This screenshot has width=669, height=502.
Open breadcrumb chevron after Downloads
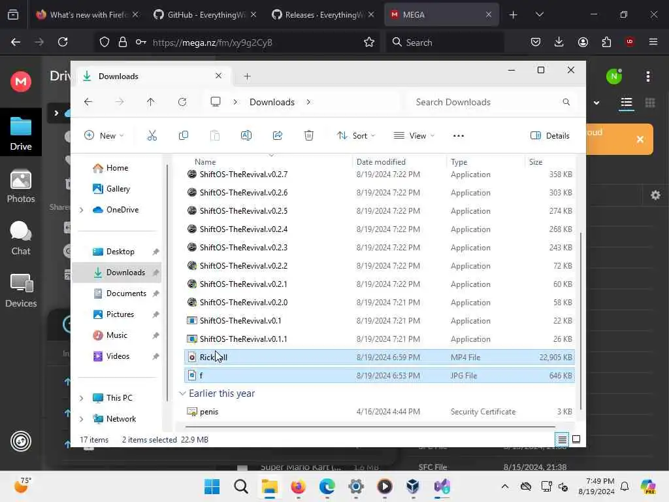pos(308,102)
